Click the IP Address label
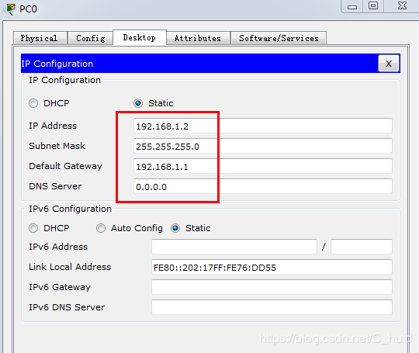 53,126
